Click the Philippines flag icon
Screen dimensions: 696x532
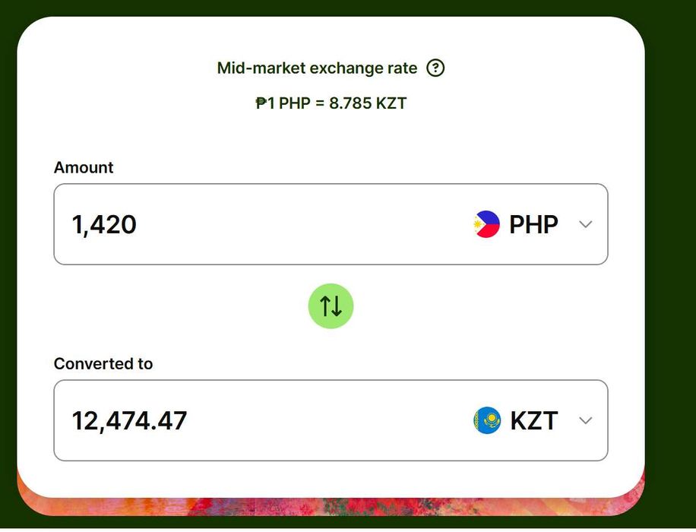(x=486, y=224)
